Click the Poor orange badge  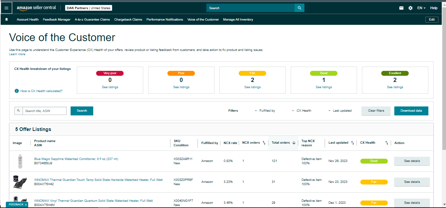point(181,73)
